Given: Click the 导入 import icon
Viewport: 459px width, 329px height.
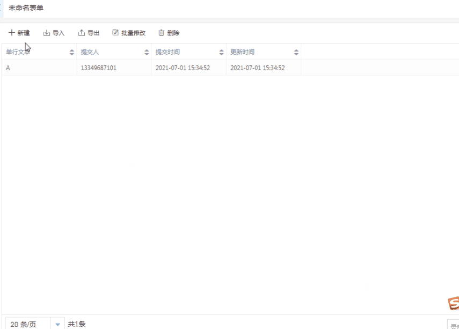Looking at the screenshot, I should coord(47,33).
